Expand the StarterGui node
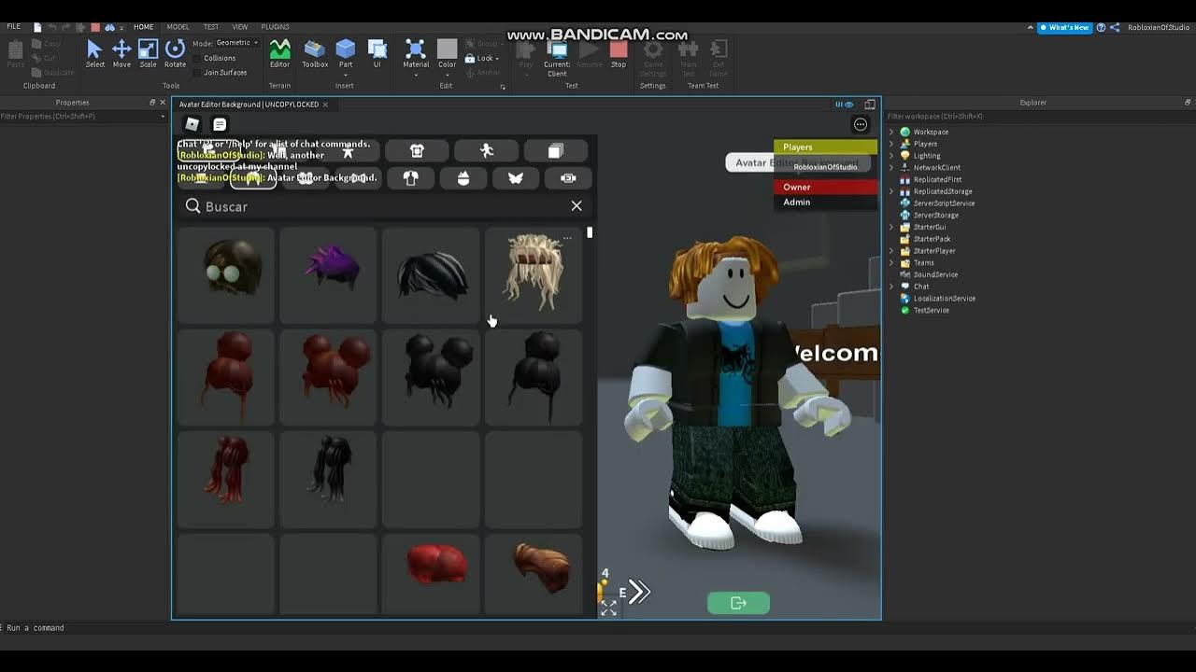The width and height of the screenshot is (1196, 672). coord(891,227)
